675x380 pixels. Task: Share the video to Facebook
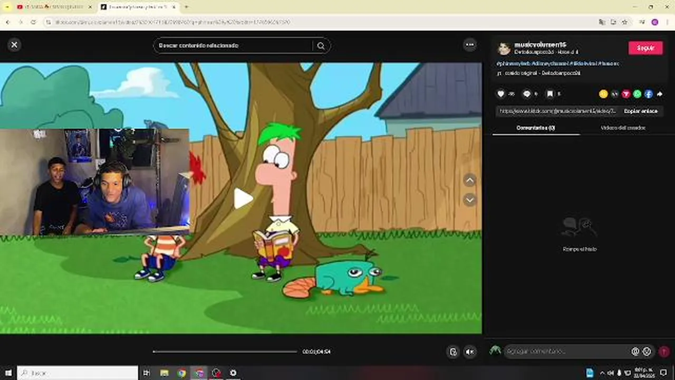[x=648, y=94]
